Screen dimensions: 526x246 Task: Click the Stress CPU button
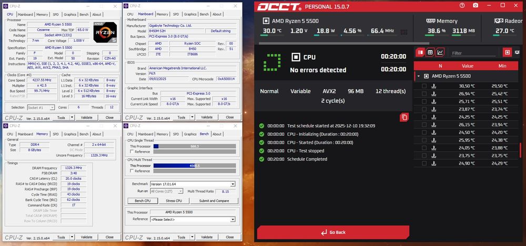pyautogui.click(x=174, y=201)
